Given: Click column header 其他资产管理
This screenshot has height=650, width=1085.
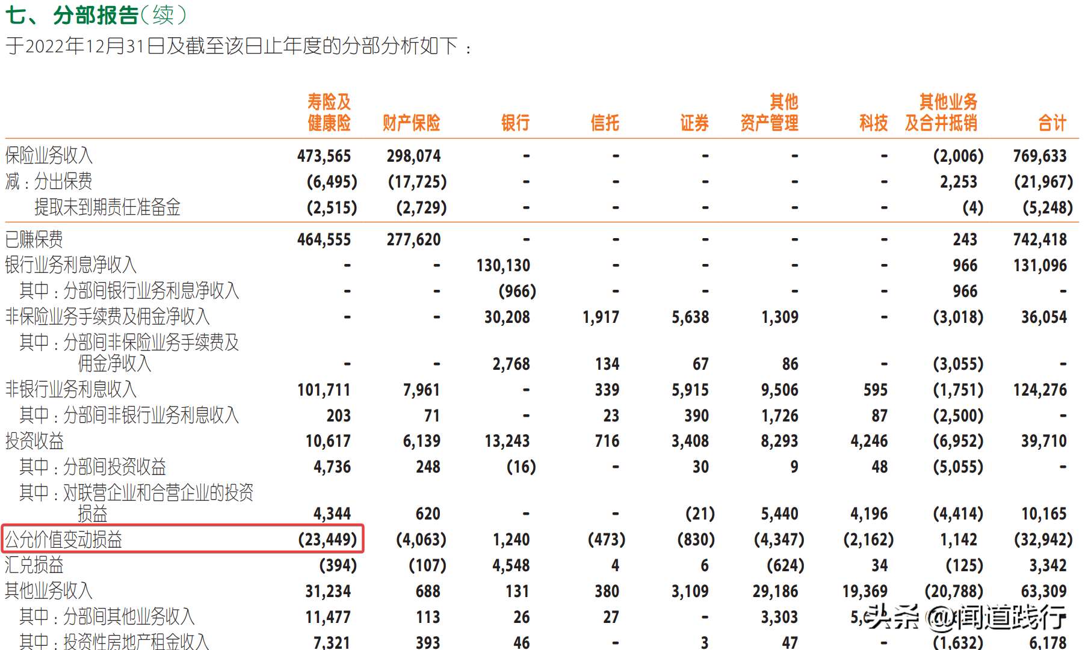Looking at the screenshot, I should [x=769, y=112].
